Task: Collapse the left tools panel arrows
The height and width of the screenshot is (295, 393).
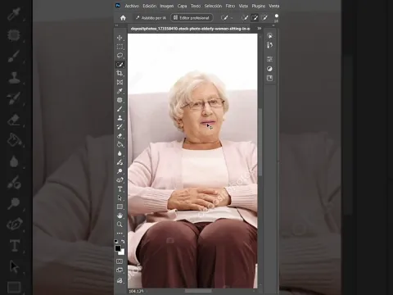Action: tap(117, 25)
